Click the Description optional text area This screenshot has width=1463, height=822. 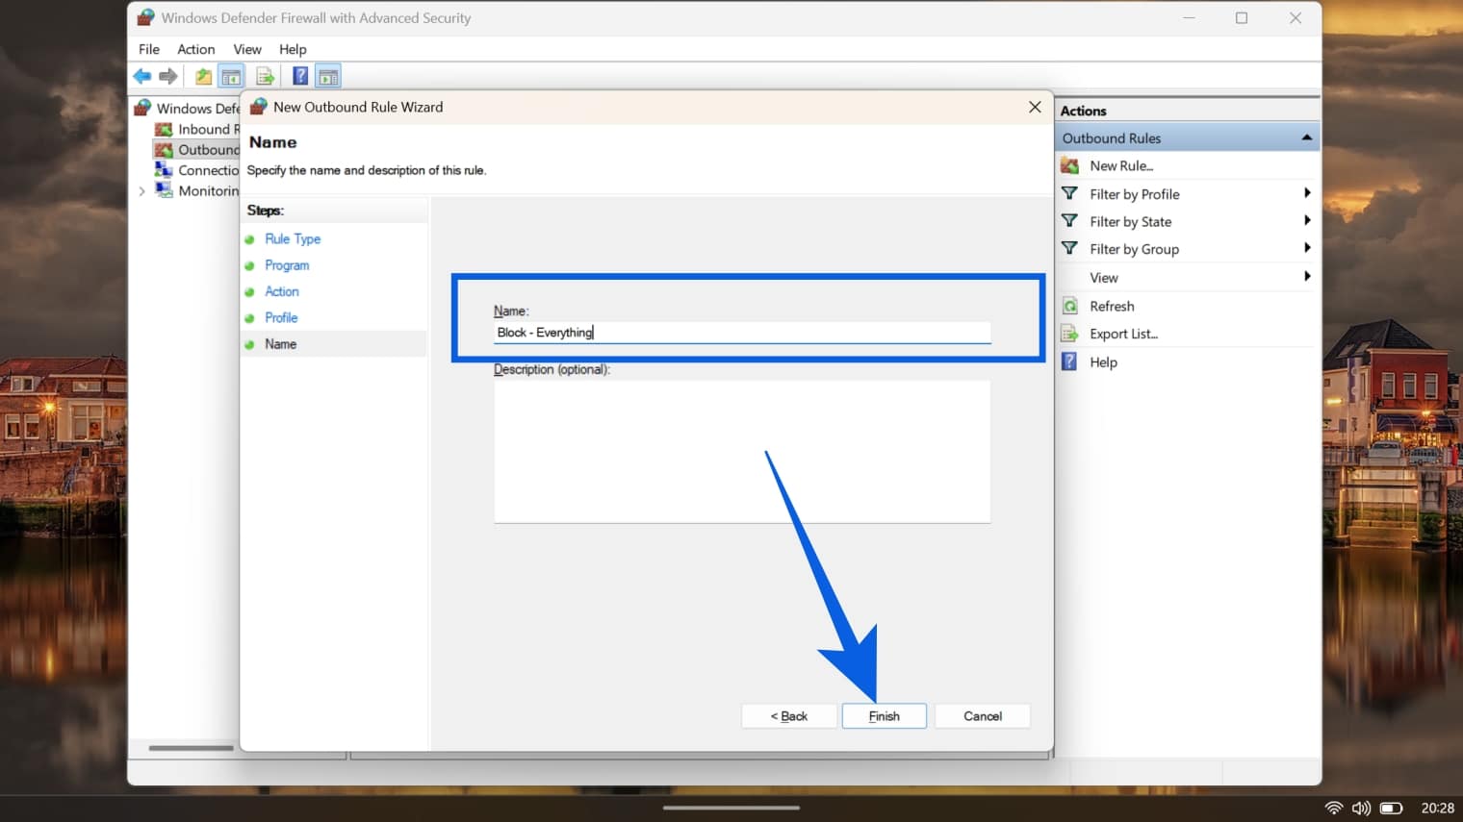point(742,452)
